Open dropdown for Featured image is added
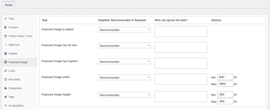Screen dimensions: 270x110 point(124,30)
